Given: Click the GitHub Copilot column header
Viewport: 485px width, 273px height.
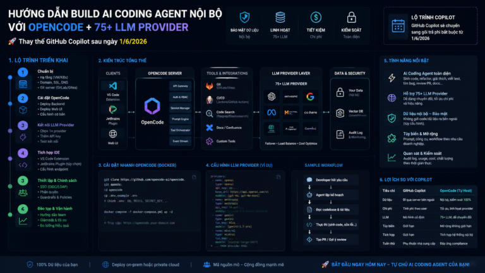Looking at the screenshot, I should coord(414,191).
